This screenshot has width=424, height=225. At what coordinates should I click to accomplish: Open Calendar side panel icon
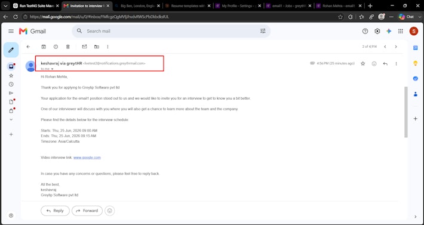coord(416,48)
